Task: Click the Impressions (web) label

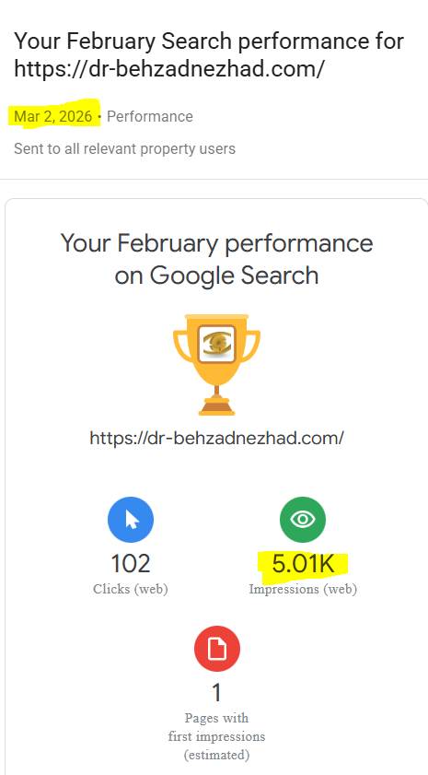Action: point(303,589)
